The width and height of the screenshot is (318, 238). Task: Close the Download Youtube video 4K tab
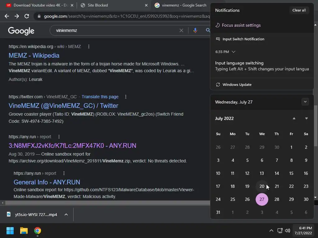point(72,5)
